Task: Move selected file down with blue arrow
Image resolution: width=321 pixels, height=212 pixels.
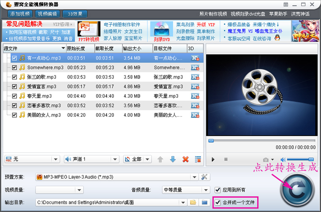Action: [173, 159]
